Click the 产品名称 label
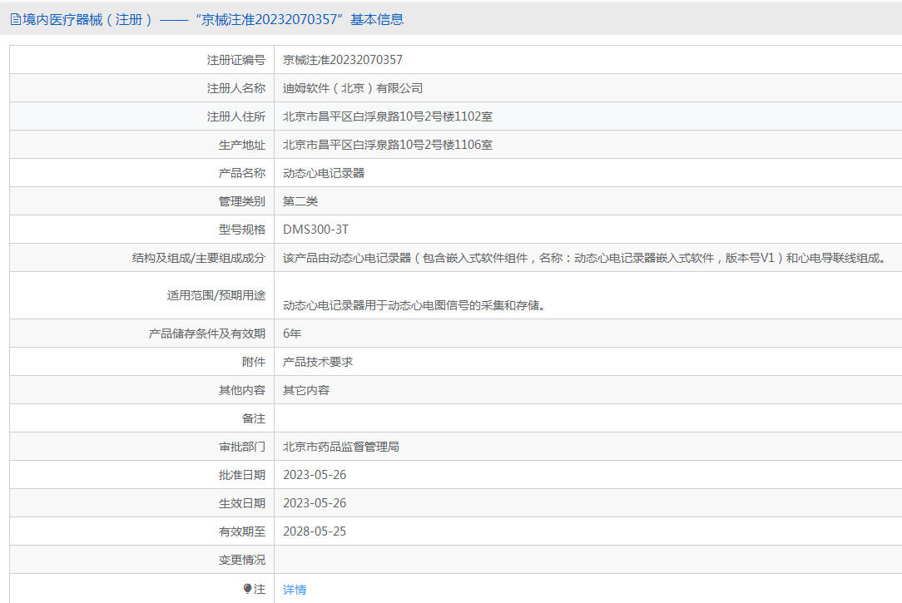This screenshot has width=902, height=603. 241,173
